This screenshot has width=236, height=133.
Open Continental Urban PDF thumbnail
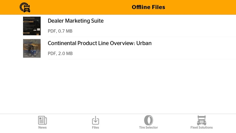pos(32,48)
